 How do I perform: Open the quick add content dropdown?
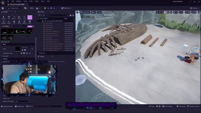point(26,8)
